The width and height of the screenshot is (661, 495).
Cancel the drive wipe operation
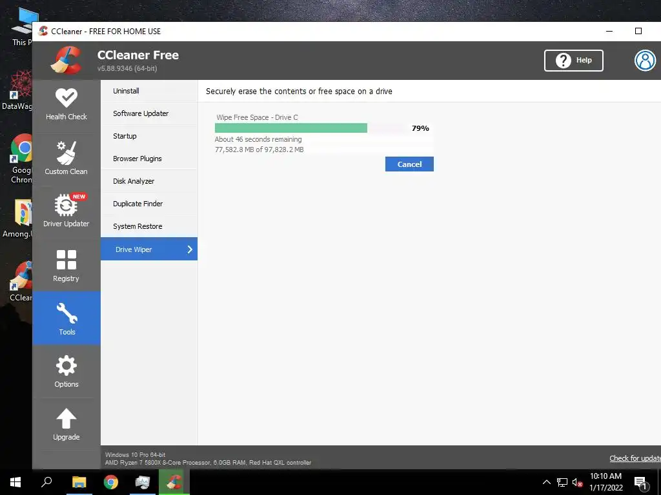(x=409, y=164)
